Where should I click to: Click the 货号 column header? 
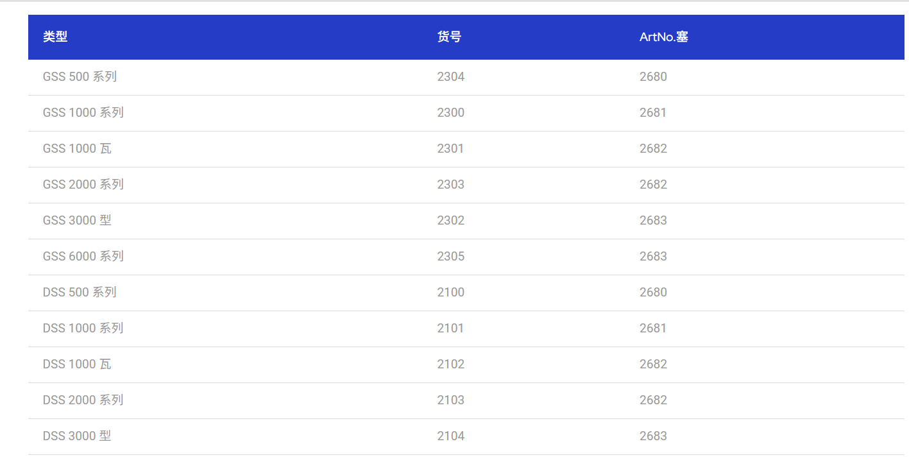[449, 37]
